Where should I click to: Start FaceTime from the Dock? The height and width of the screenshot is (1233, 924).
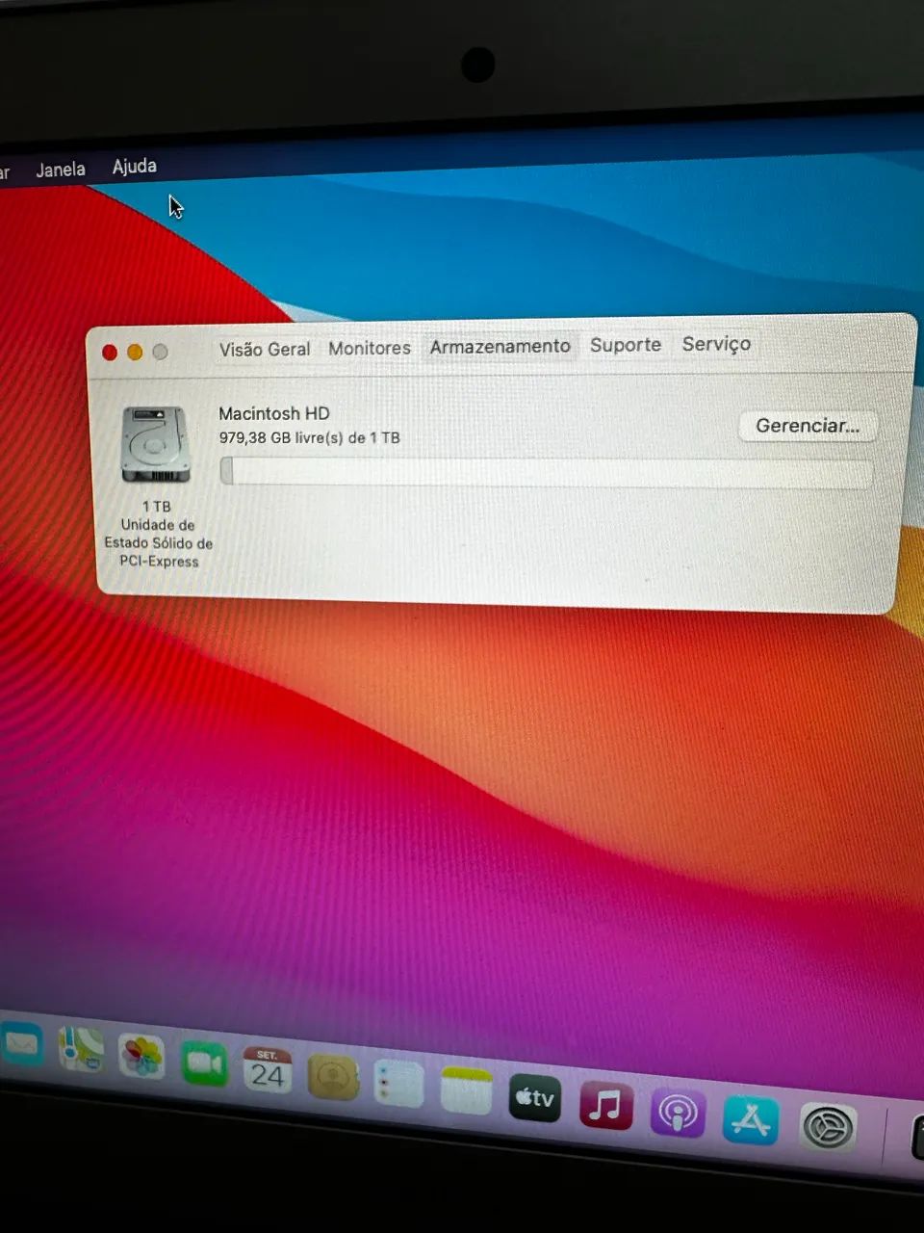click(204, 1063)
